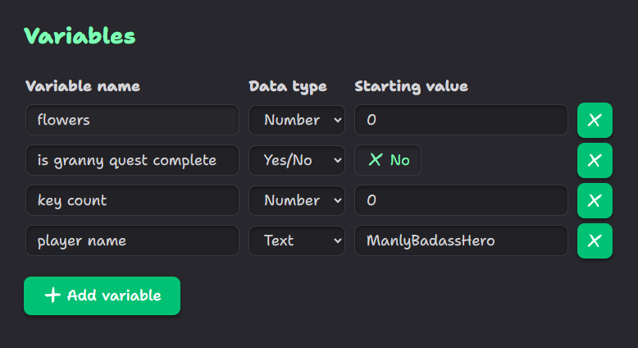The height and width of the screenshot is (348, 638).
Task: Select the 'key count' name field
Action: pos(132,200)
